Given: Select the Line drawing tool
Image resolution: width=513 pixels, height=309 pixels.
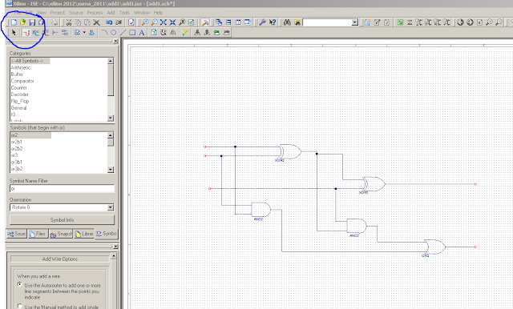Looking at the screenshot, I should (123, 32).
